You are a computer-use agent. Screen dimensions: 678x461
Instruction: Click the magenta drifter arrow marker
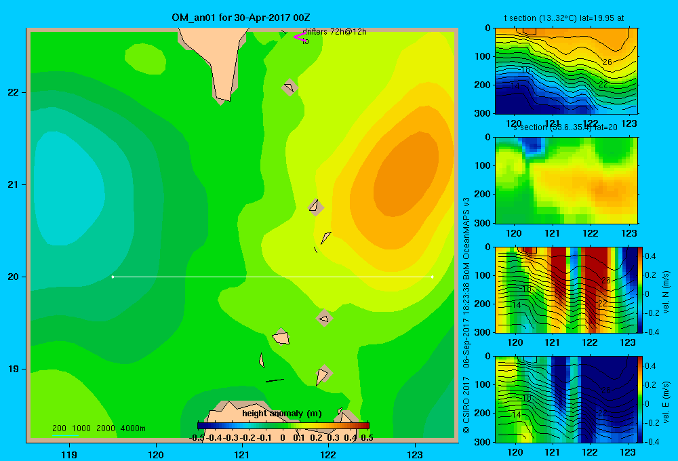click(x=300, y=37)
